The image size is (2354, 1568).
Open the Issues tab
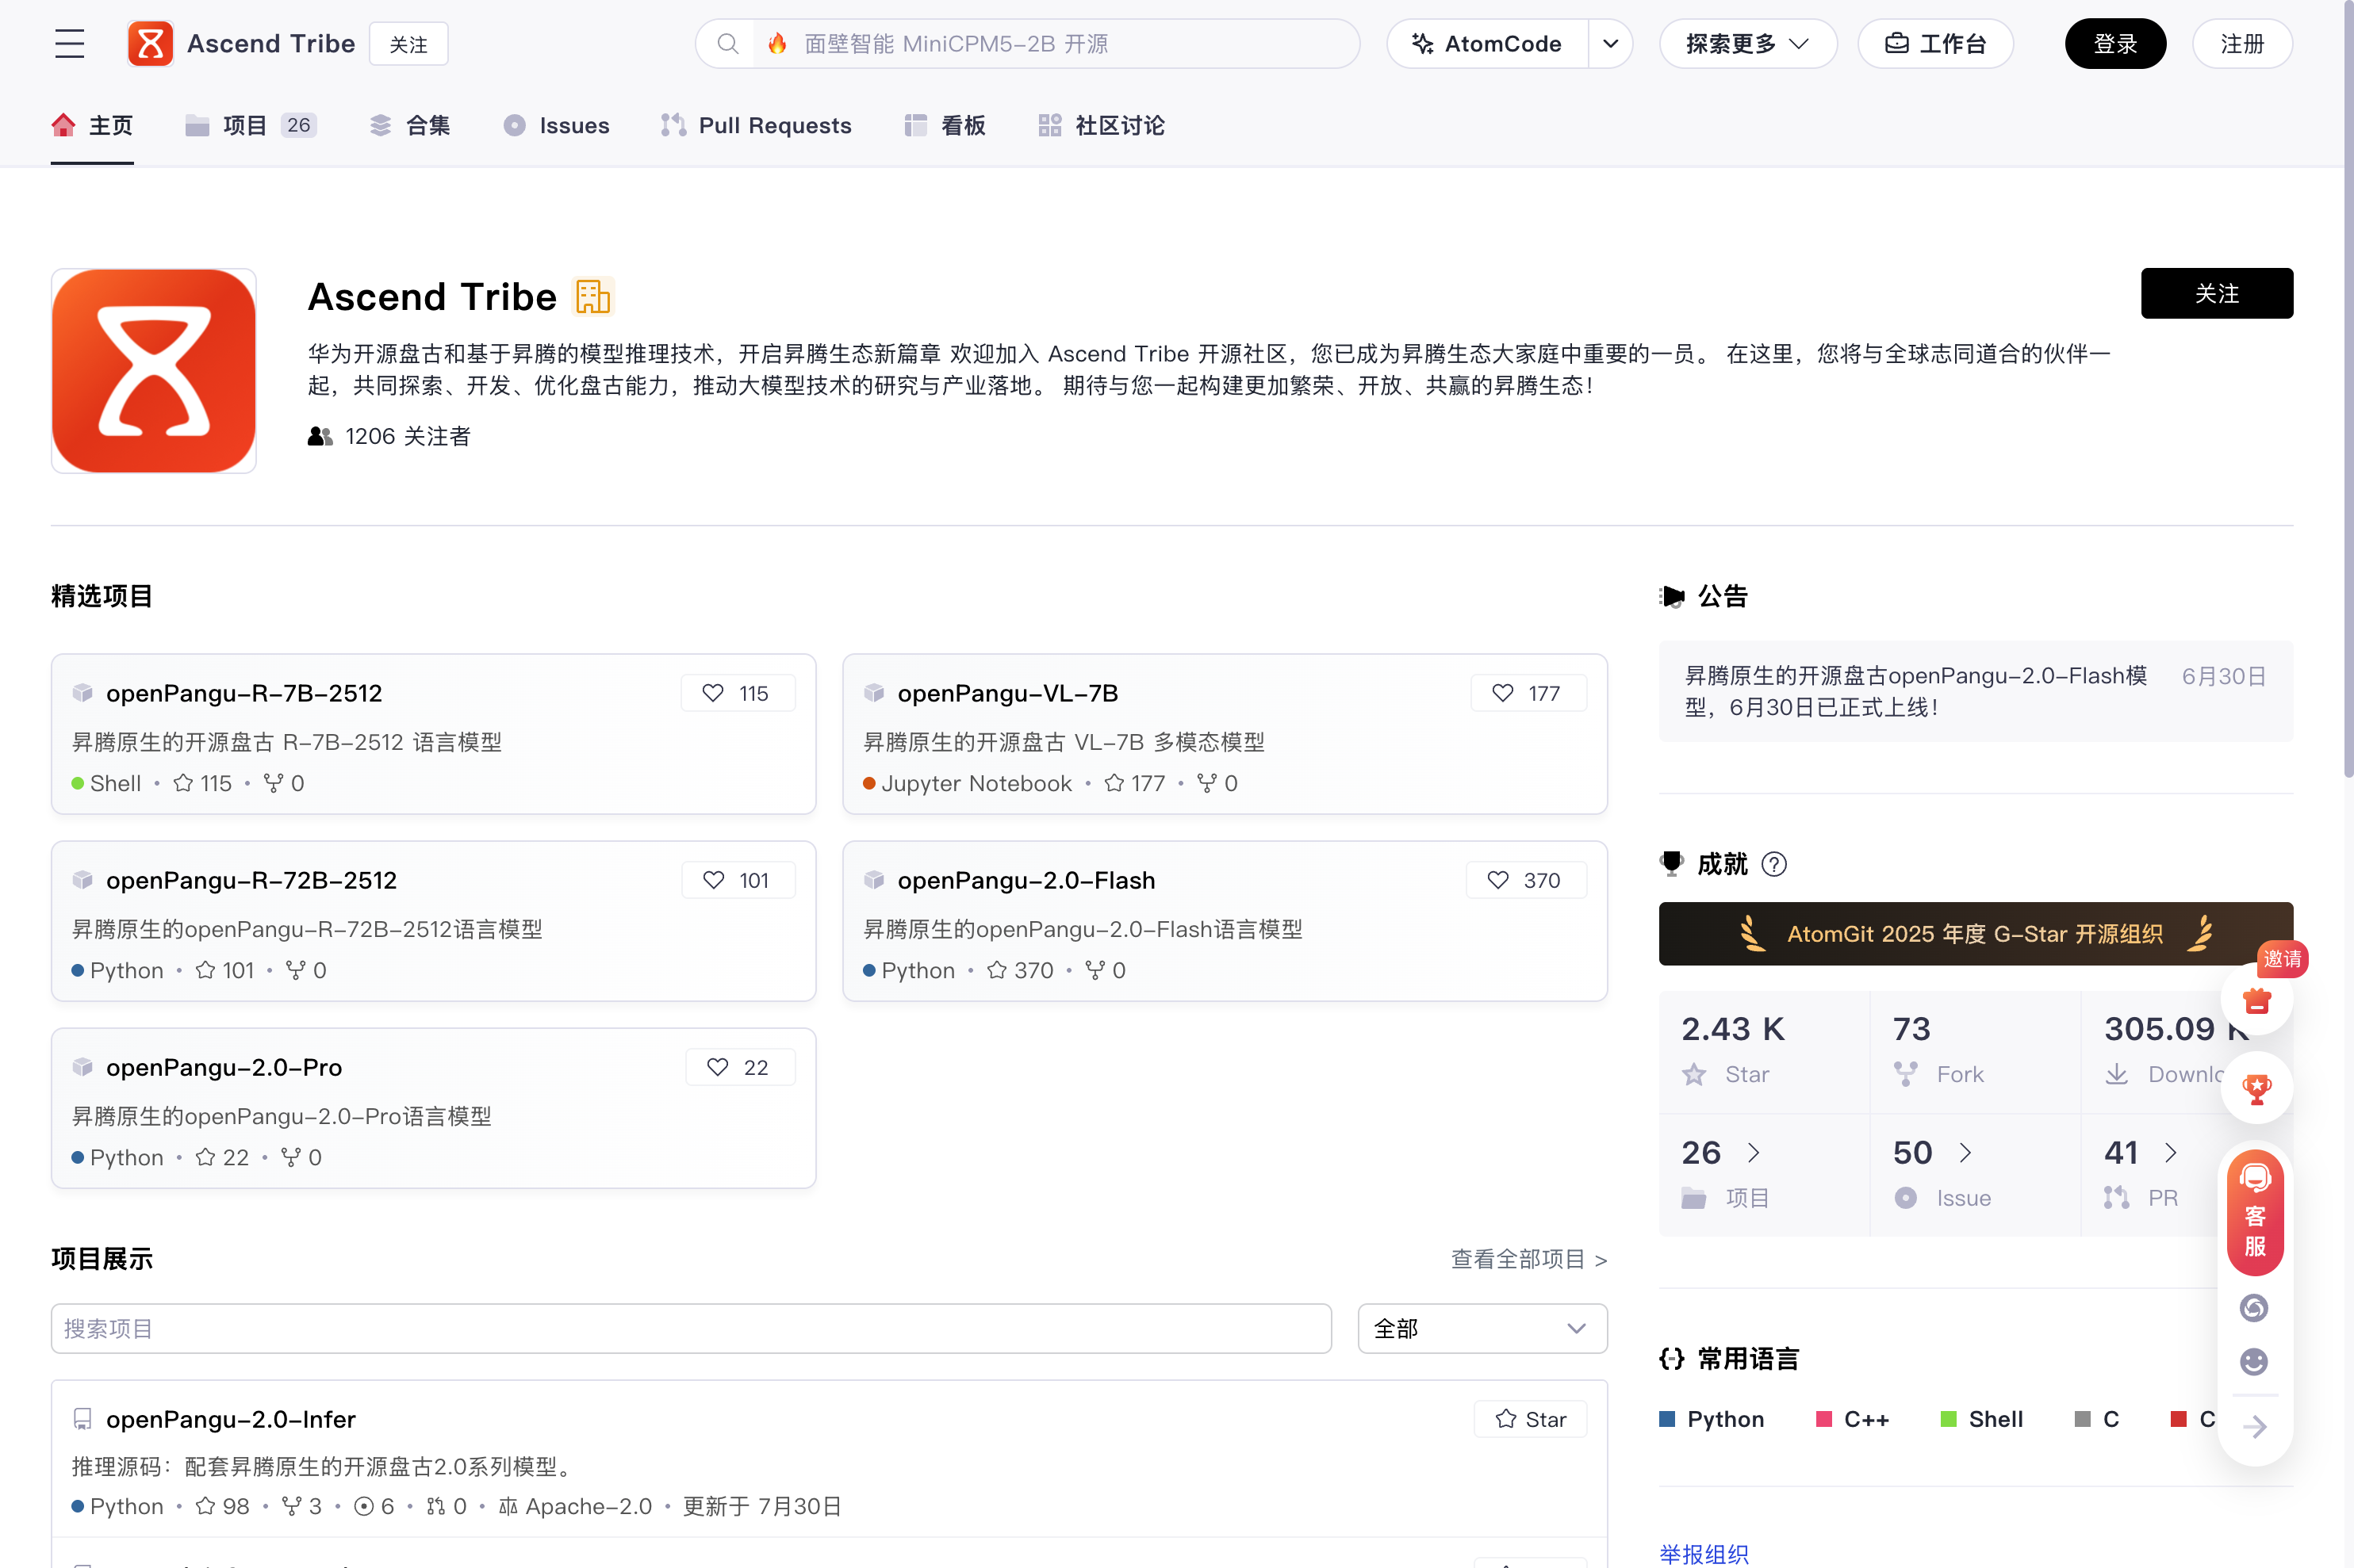point(556,126)
